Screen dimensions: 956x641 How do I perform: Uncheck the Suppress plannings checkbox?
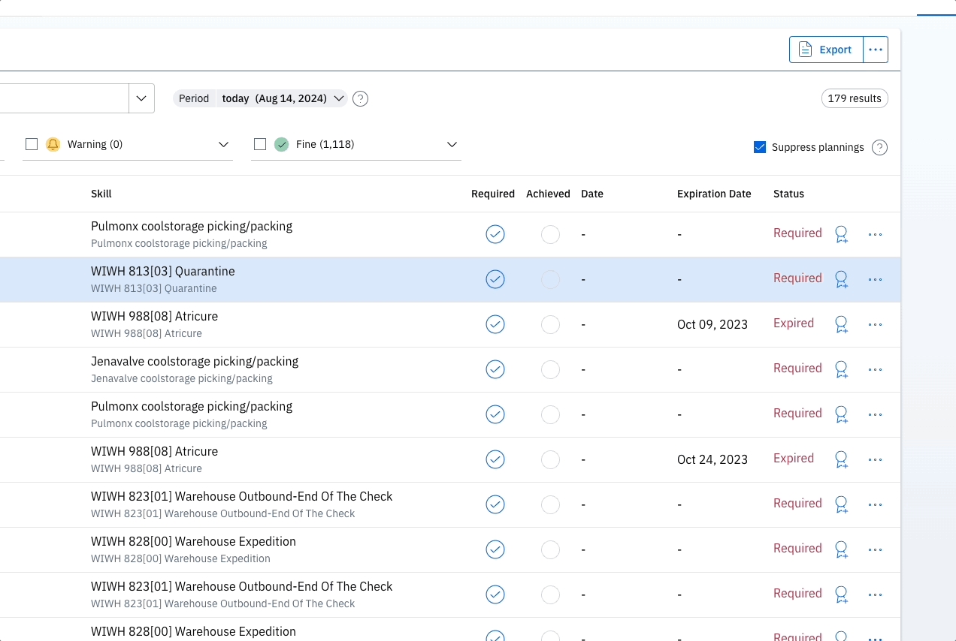pyautogui.click(x=760, y=147)
